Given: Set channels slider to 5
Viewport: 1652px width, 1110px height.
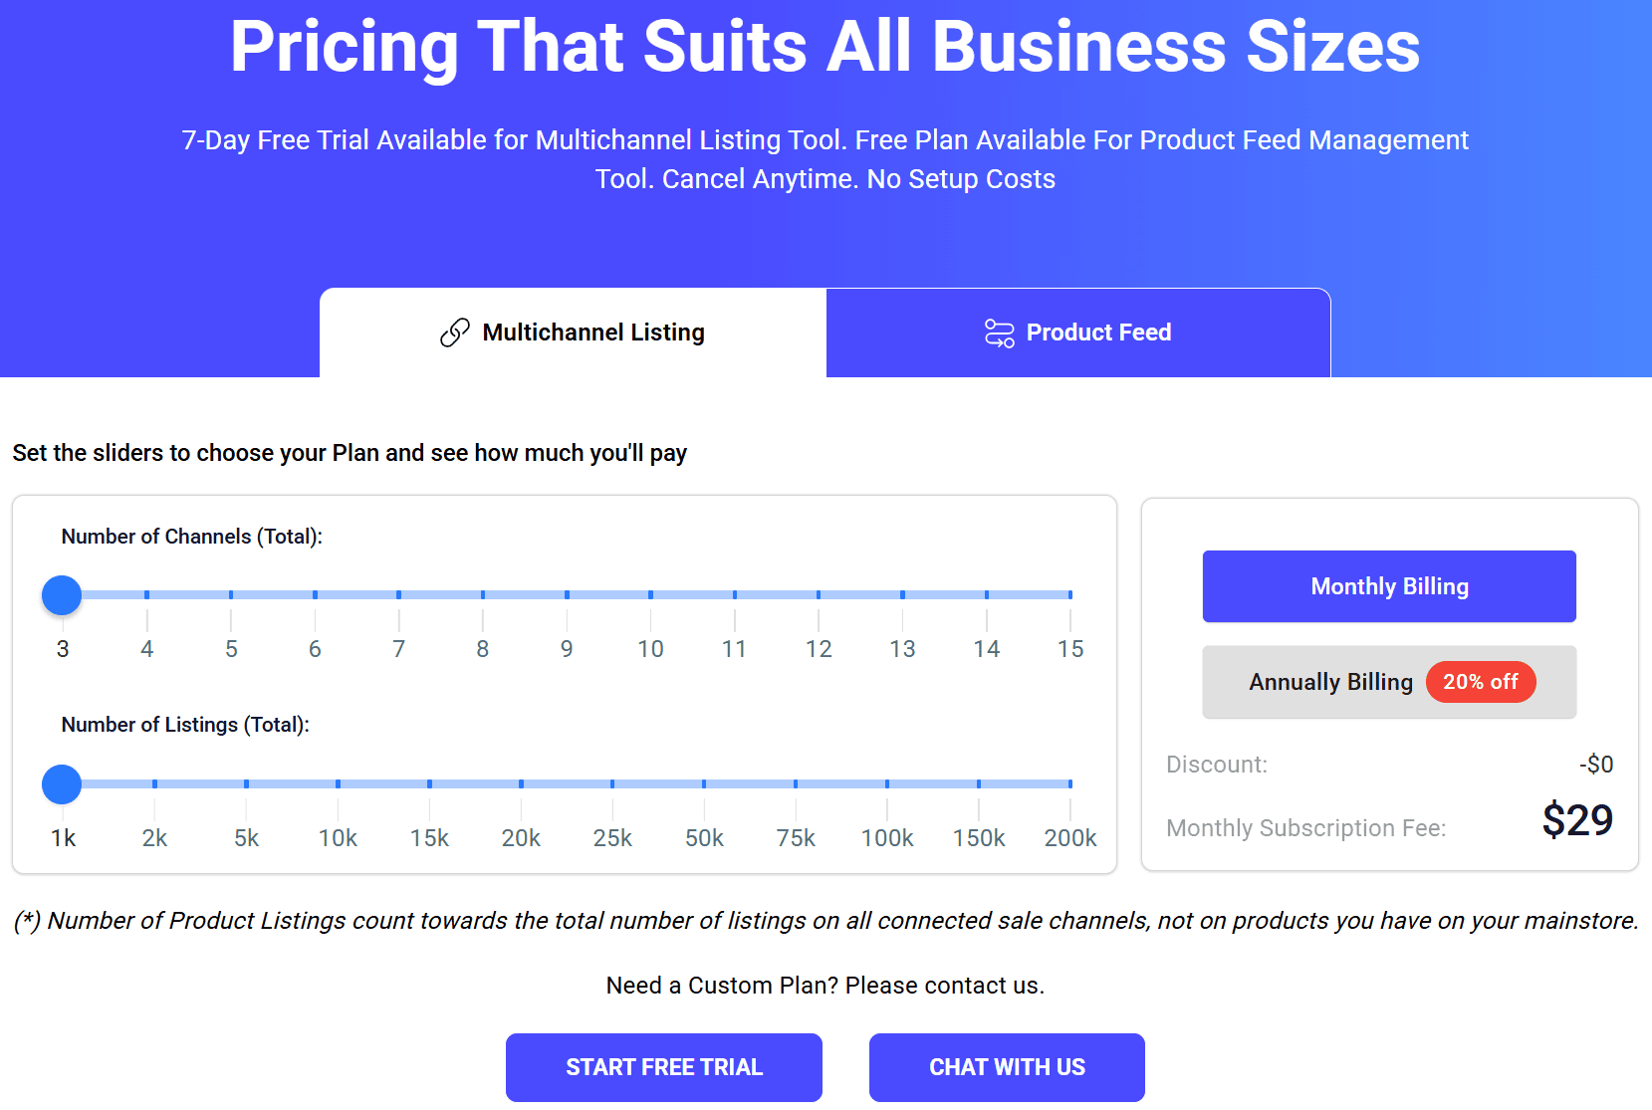Looking at the screenshot, I should point(231,594).
